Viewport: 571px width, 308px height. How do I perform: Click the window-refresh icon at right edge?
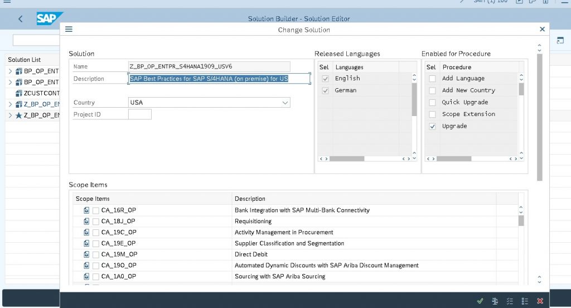[x=560, y=41]
